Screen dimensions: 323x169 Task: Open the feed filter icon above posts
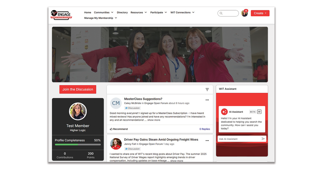pyautogui.click(x=207, y=89)
